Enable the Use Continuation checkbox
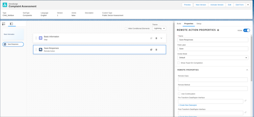 click(179, 94)
